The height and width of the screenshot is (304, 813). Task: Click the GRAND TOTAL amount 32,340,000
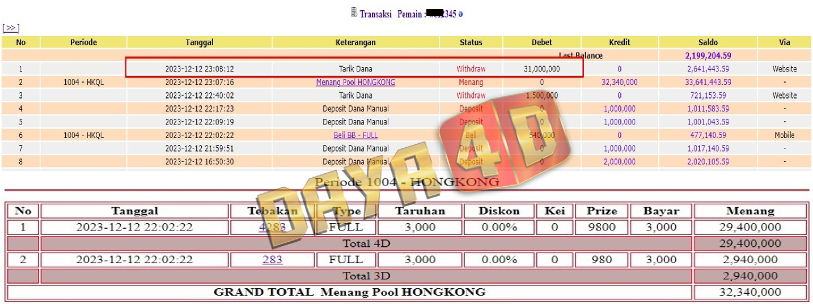(750, 292)
